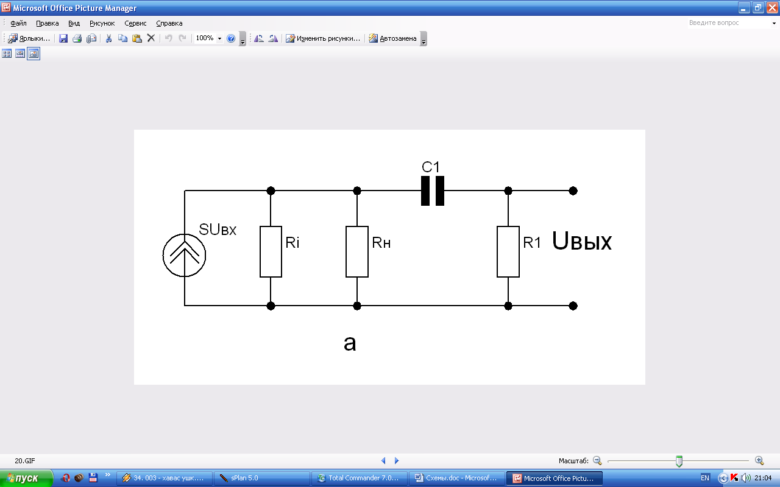Click the Microsoft Office Picture Manager taskbar button
The width and height of the screenshot is (780, 487).
555,478
